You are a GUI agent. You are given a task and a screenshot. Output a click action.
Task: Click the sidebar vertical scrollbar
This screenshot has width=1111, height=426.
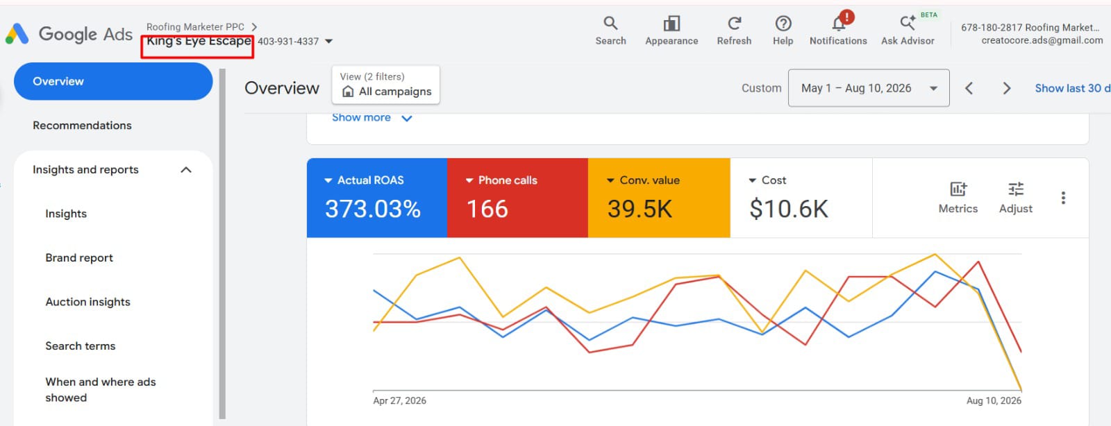click(x=223, y=244)
